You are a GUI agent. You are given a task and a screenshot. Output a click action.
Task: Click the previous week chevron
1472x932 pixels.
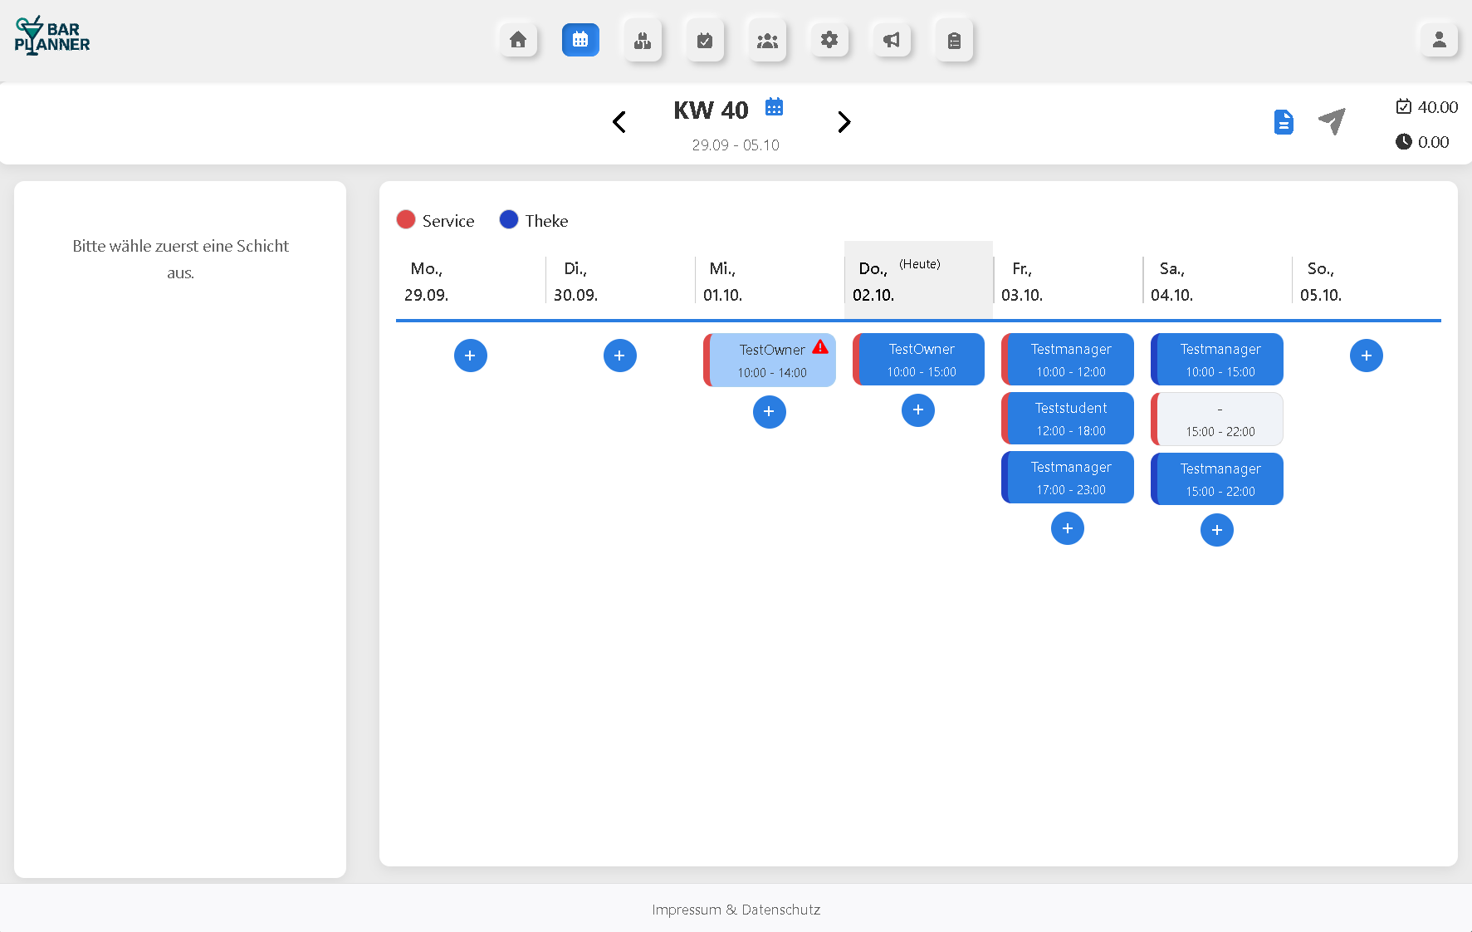coord(619,121)
